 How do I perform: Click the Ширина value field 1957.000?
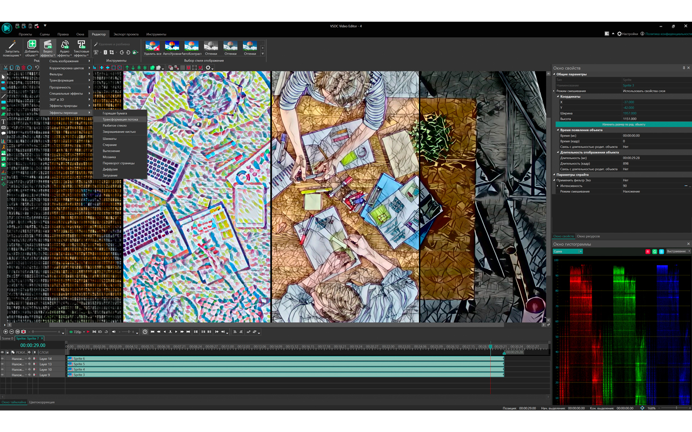[656, 113]
